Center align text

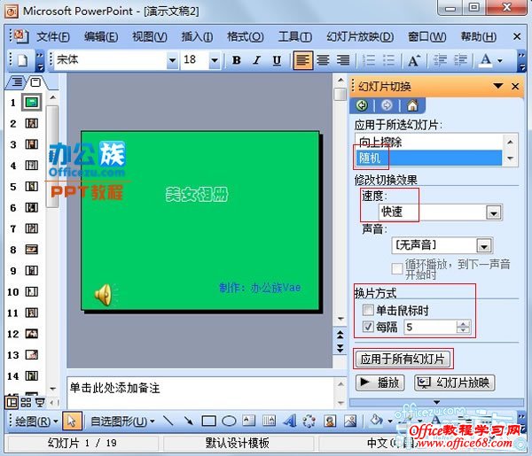[323, 60]
